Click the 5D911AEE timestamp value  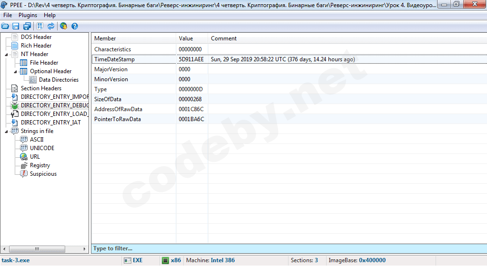coord(191,59)
